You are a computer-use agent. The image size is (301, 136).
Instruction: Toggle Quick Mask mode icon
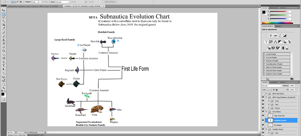click(3, 99)
